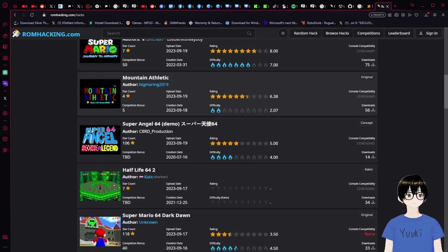Bookmark page with the heart icon
Image resolution: width=448 pixels, height=252 pixels.
416,15
